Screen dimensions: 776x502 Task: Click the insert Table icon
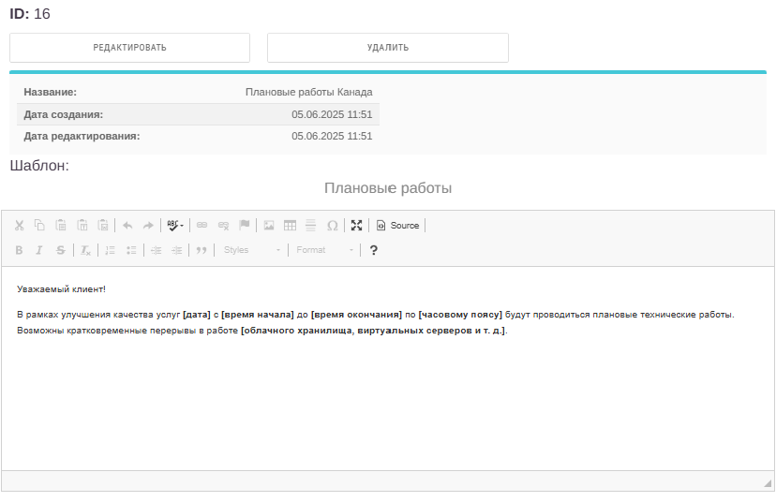pos(290,226)
